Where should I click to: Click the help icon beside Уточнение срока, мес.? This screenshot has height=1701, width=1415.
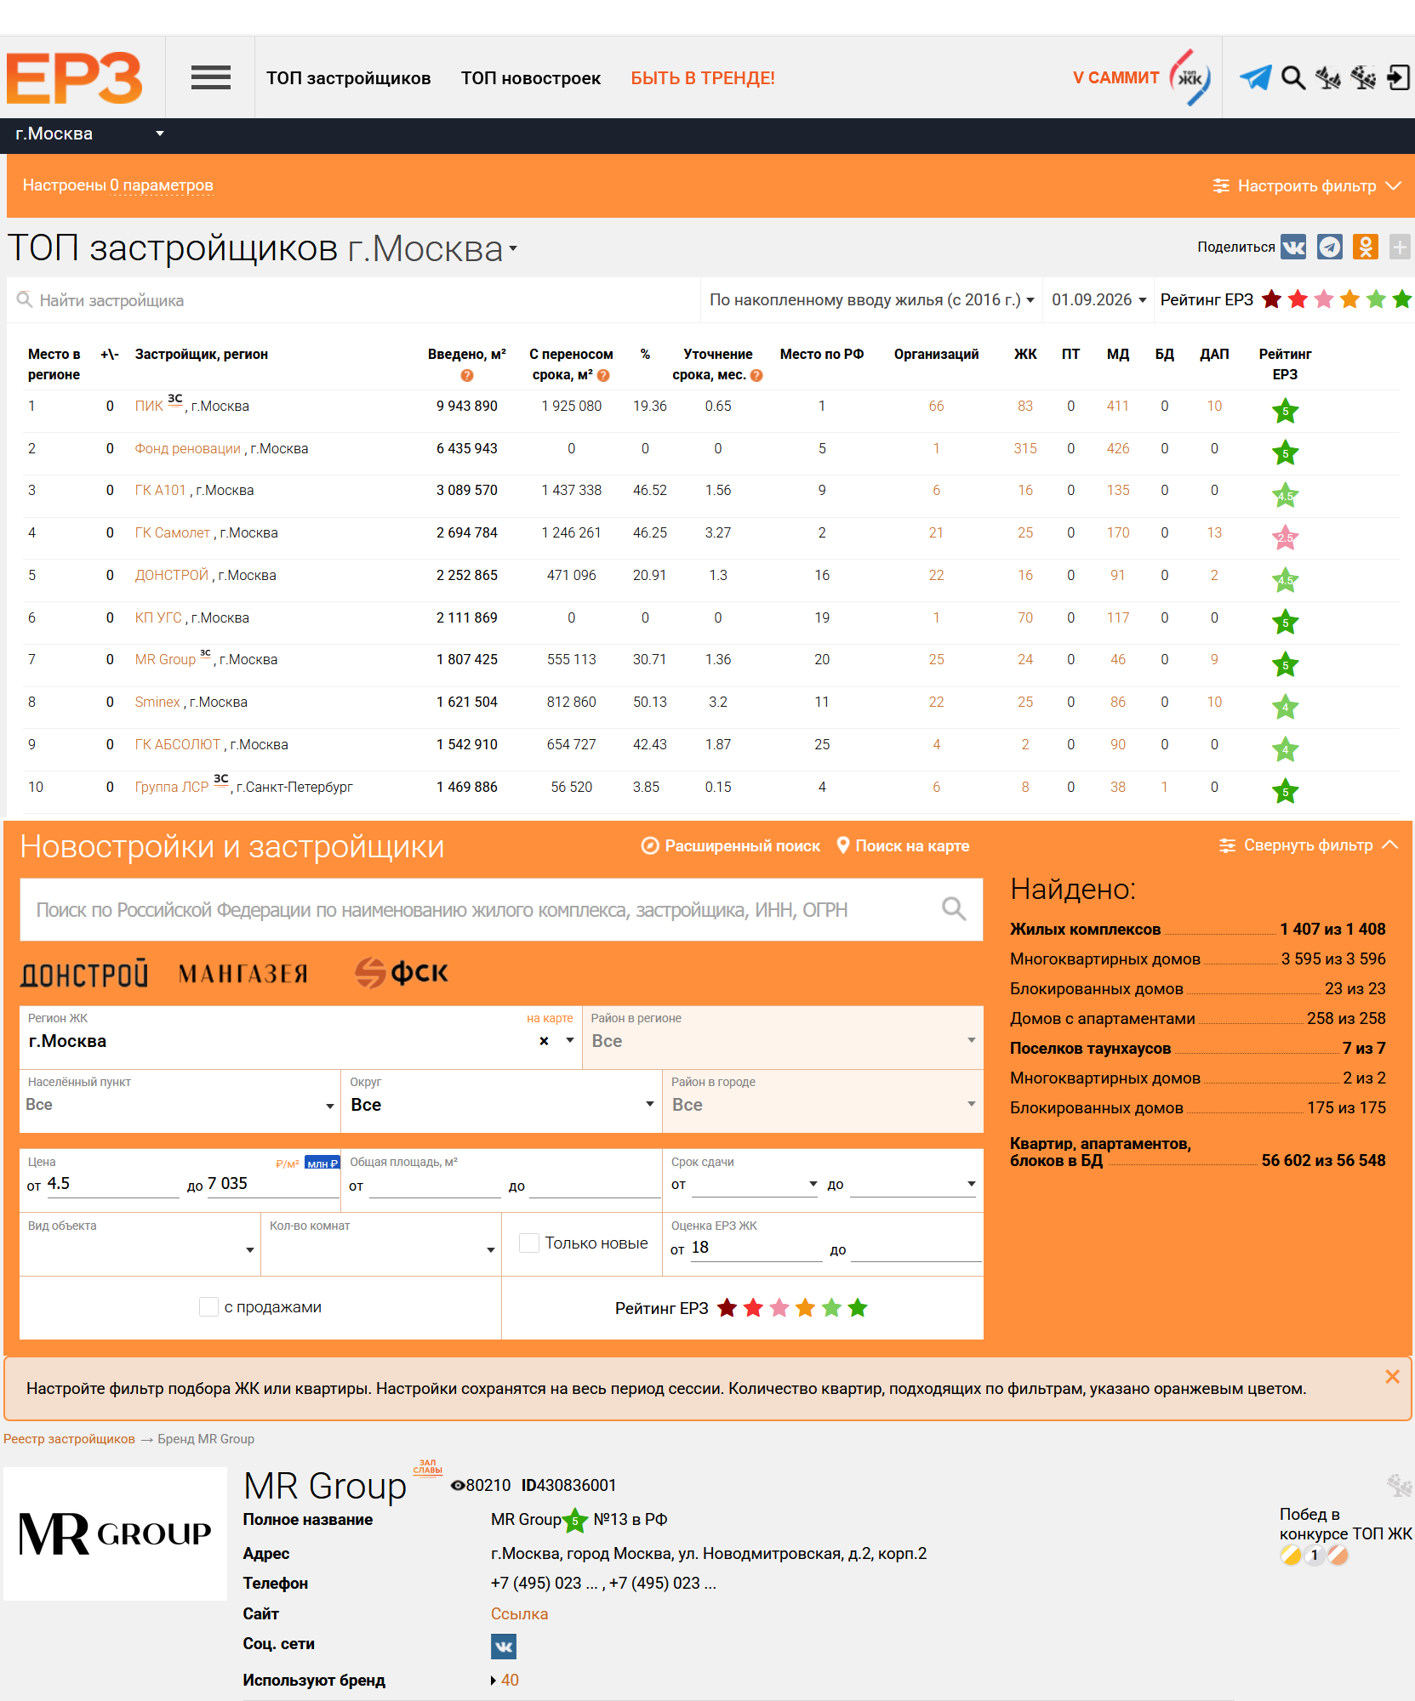tap(756, 375)
